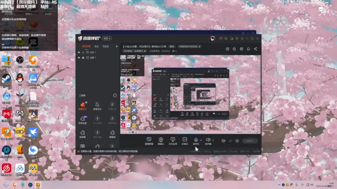Open the teal circle app in taskbar
Screen dimensions: 337x189
(x=30, y=185)
